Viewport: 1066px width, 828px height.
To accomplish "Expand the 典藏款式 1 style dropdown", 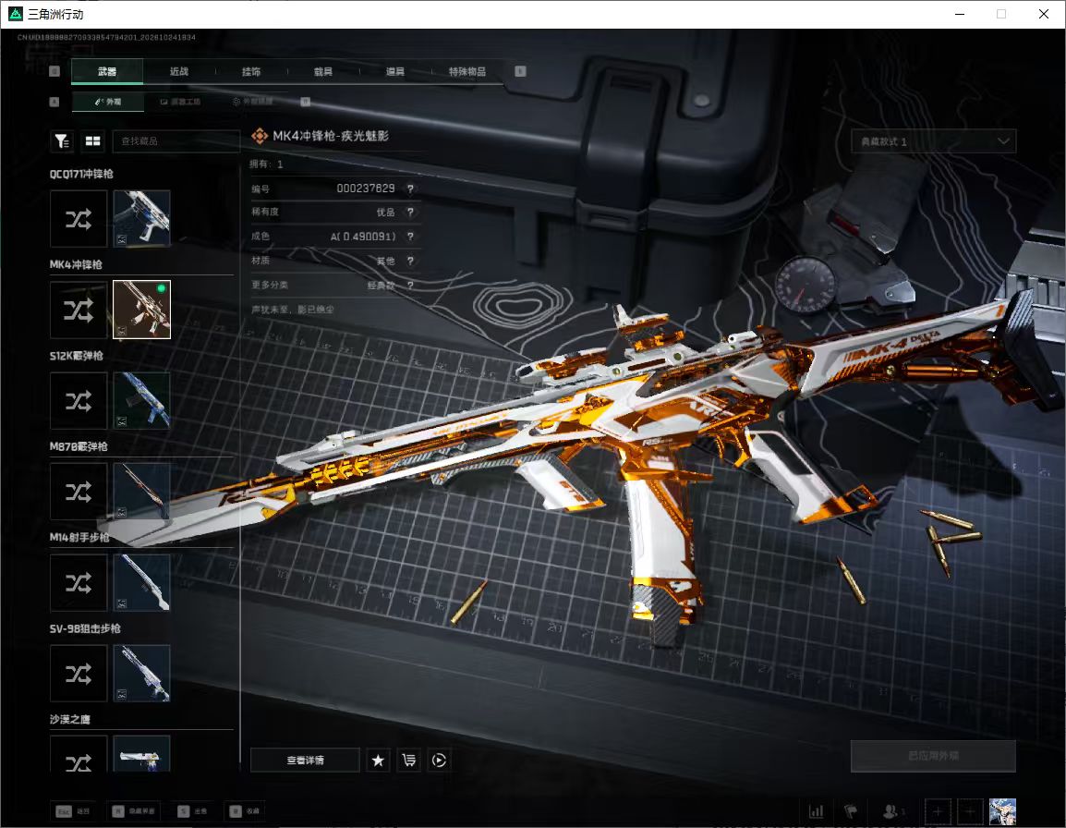I will pyautogui.click(x=933, y=140).
